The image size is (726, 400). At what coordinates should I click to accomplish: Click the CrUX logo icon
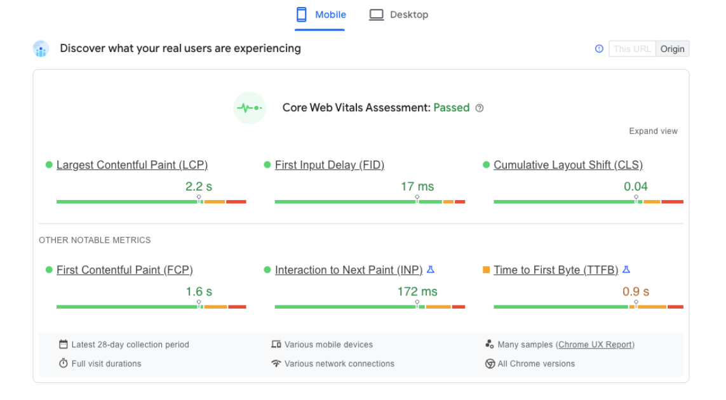pos(41,48)
